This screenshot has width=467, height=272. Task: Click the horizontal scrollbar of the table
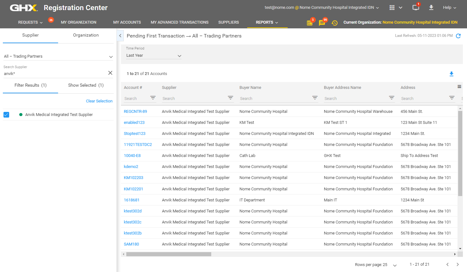169,254
